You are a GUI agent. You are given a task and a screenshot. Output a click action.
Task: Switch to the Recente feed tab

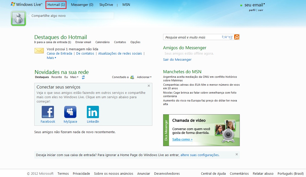coord(56,77)
